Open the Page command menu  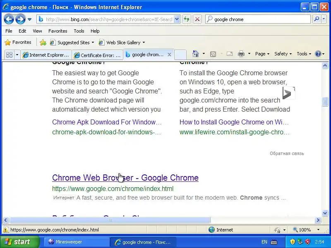(x=262, y=54)
